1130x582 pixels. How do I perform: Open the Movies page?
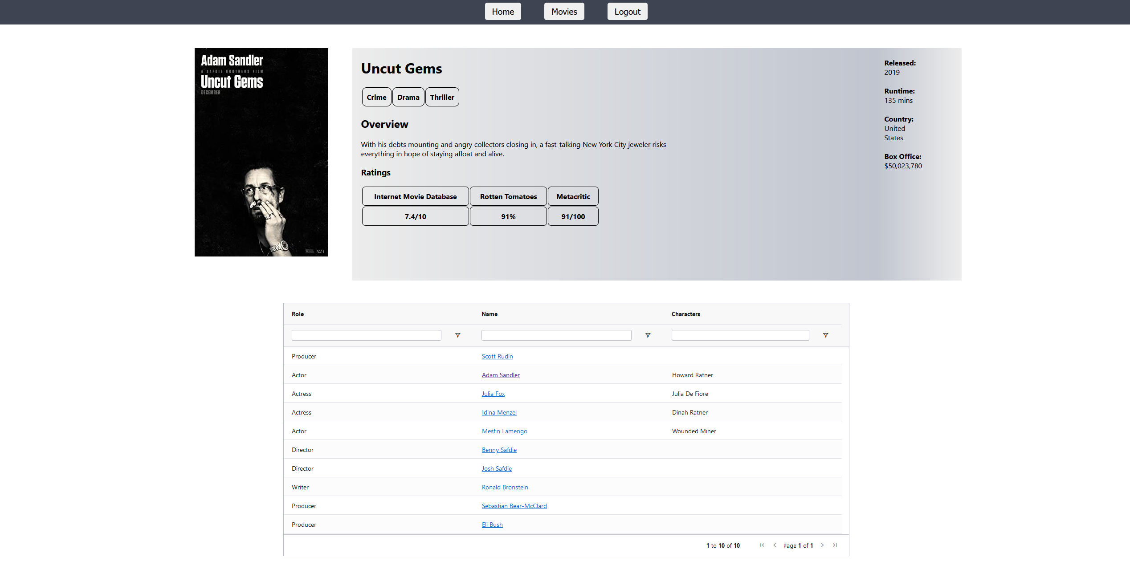pos(564,11)
